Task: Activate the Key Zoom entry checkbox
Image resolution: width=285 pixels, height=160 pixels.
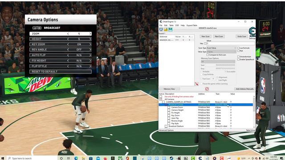Action: pyautogui.click(x=169, y=116)
